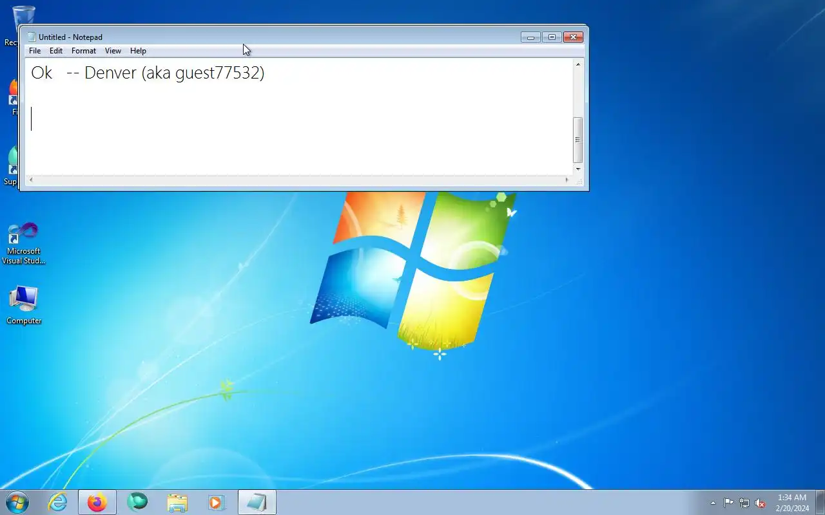Open the clock showing 1:34 AM
The image size is (825, 515).
pyautogui.click(x=792, y=503)
